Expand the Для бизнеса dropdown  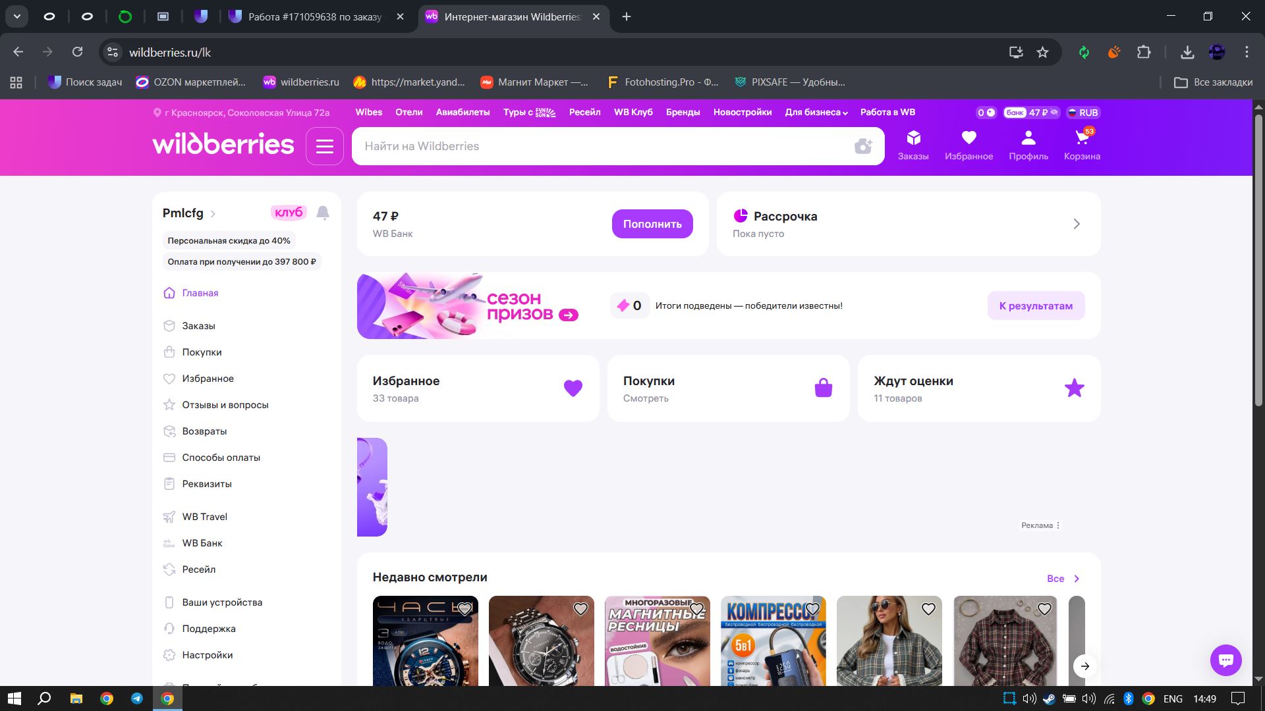(816, 113)
